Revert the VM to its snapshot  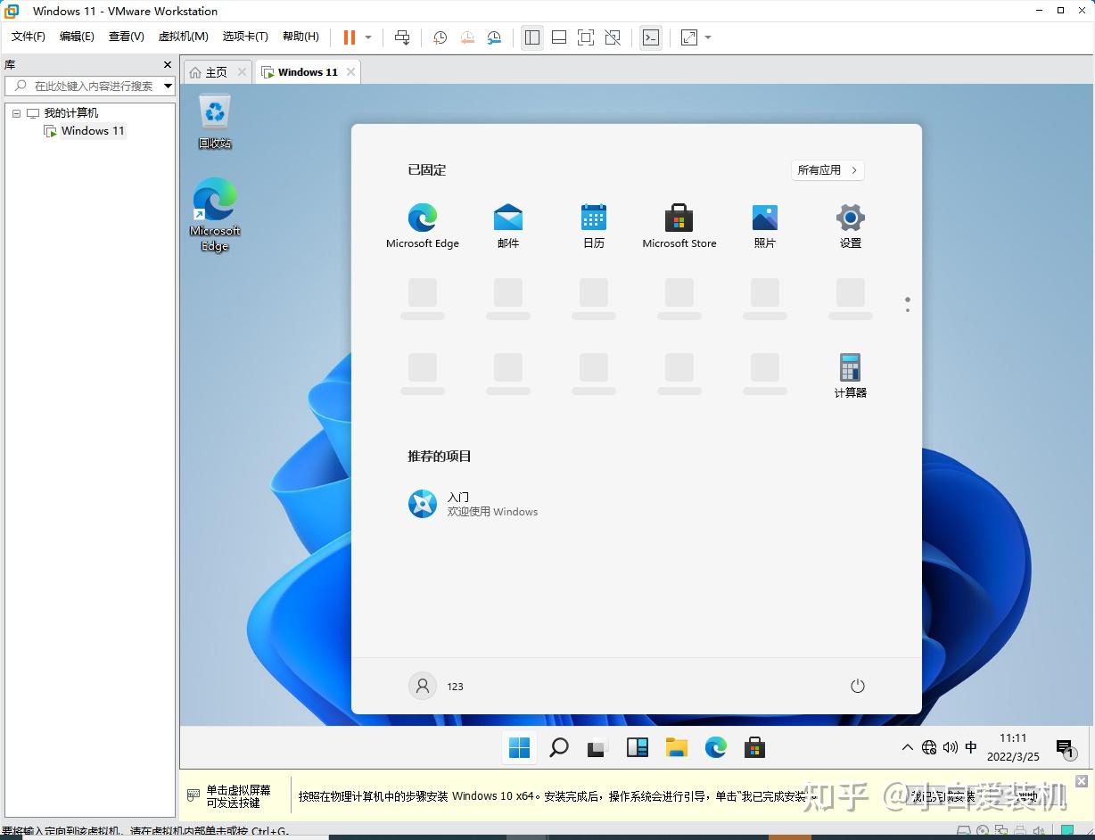(467, 37)
